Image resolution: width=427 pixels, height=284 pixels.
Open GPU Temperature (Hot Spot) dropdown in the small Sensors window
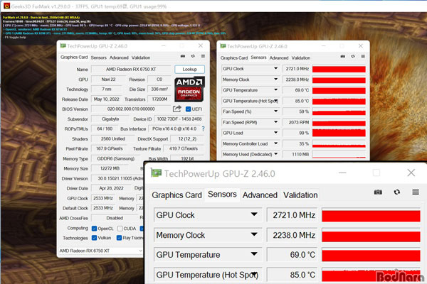[275, 101]
